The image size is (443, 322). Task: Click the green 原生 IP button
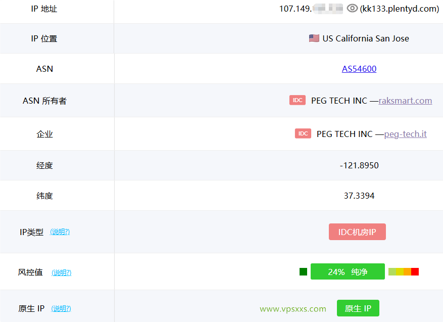(x=358, y=308)
